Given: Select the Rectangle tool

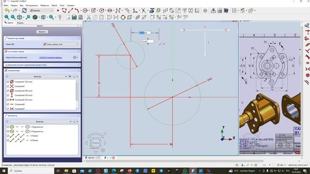Looking at the screenshot, I should click(x=93, y=11).
